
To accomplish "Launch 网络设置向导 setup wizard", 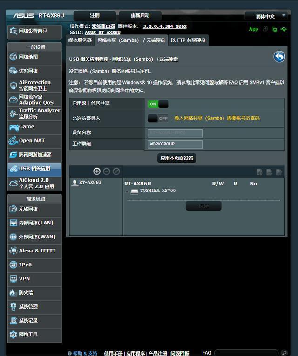I will click(34, 31).
